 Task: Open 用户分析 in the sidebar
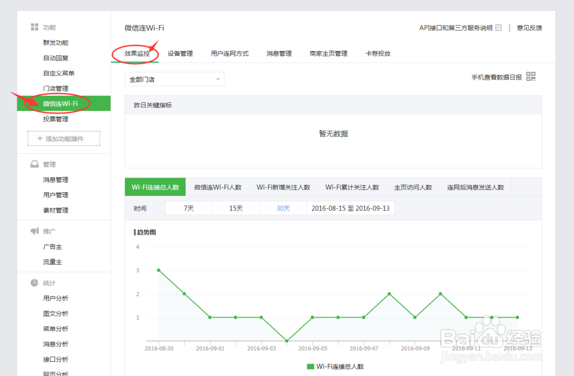click(56, 298)
